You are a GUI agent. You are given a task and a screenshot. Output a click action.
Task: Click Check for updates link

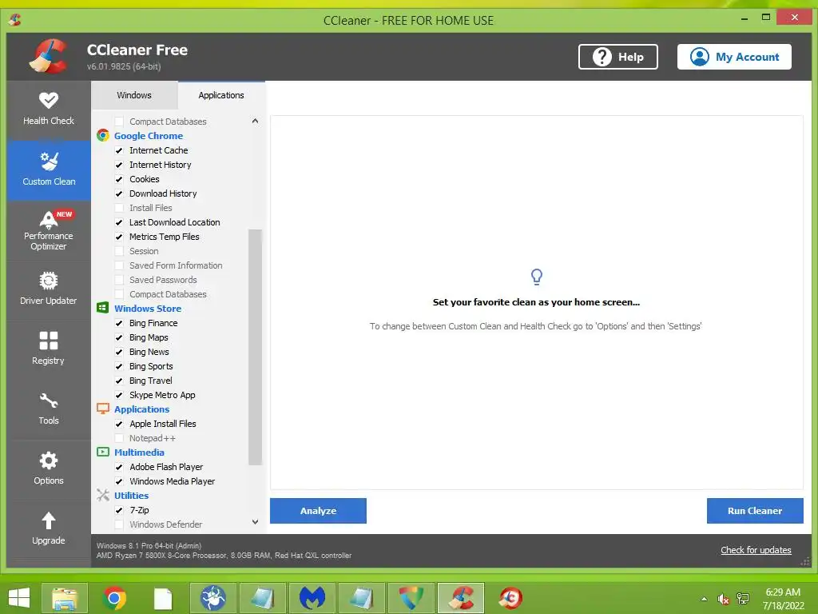756,550
